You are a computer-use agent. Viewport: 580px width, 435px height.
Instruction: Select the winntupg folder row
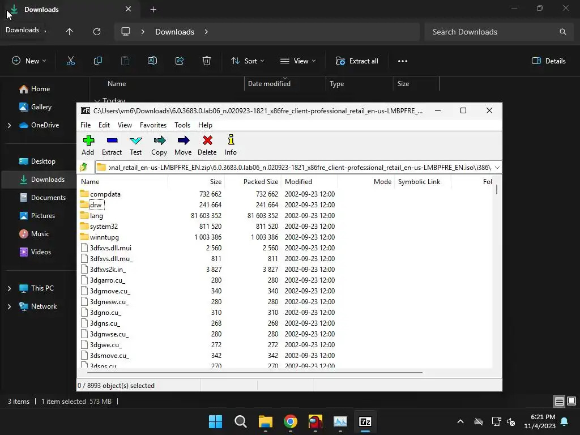point(104,237)
